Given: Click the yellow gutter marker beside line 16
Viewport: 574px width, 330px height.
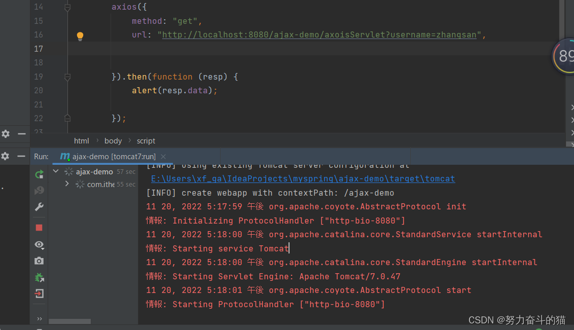Looking at the screenshot, I should 80,36.
